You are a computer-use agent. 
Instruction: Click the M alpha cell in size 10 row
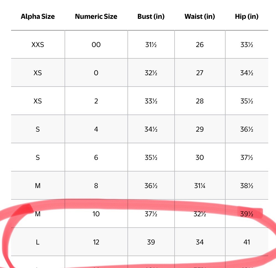(38, 214)
